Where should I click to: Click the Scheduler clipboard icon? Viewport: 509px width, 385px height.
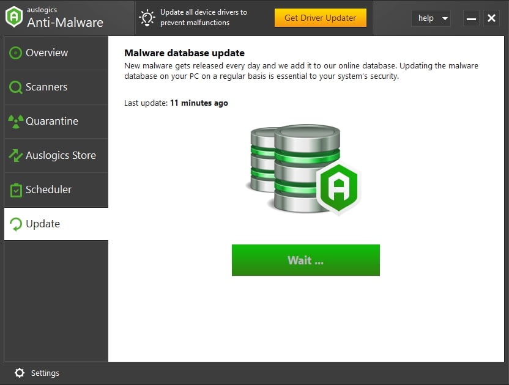tap(15, 190)
